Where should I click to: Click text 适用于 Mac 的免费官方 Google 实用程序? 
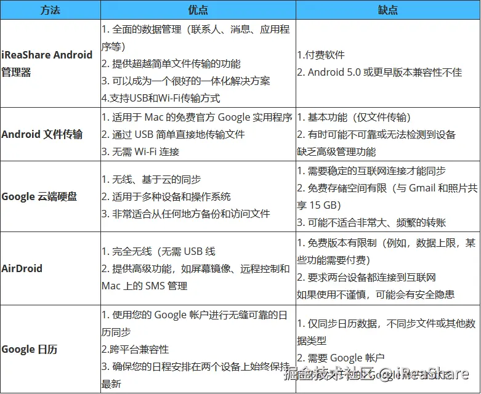202,117
